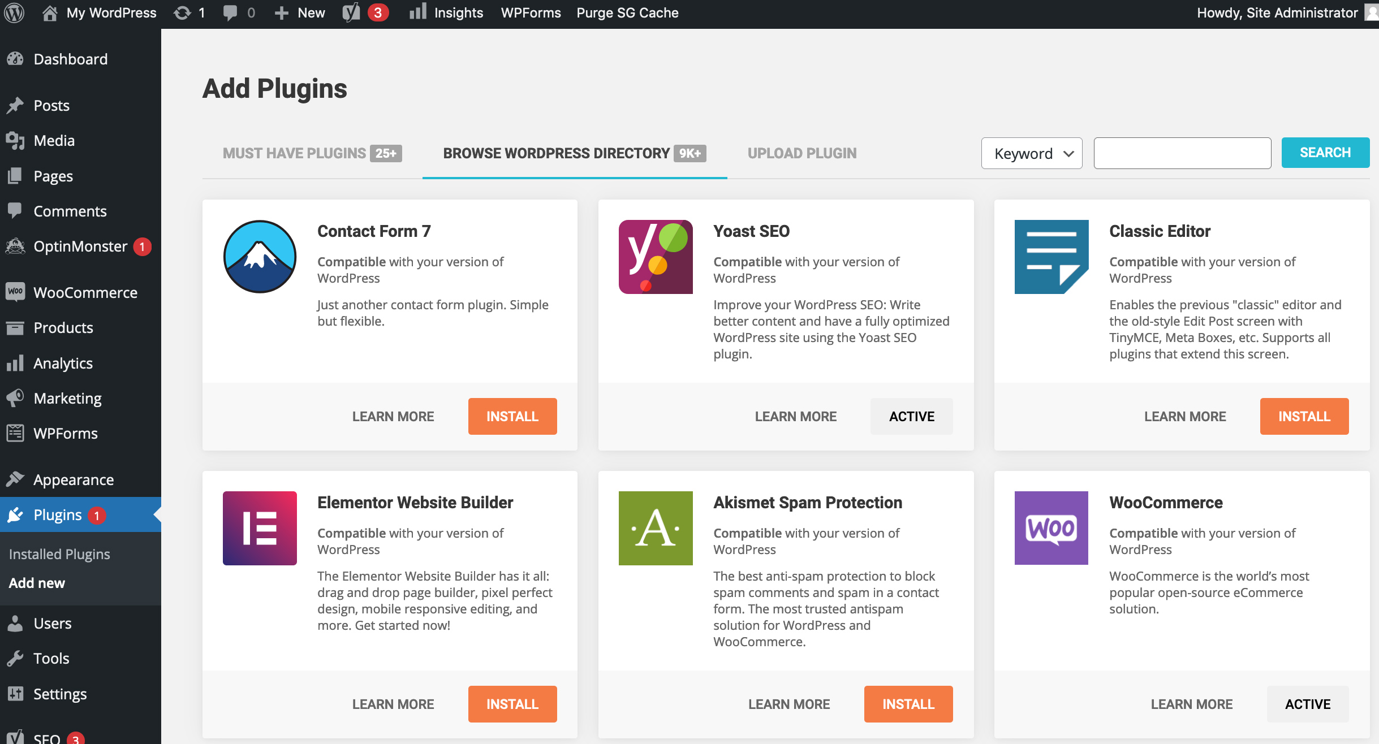Click the Akismet Spam Protection title
Viewport: 1379px width, 744px height.
pyautogui.click(x=808, y=502)
